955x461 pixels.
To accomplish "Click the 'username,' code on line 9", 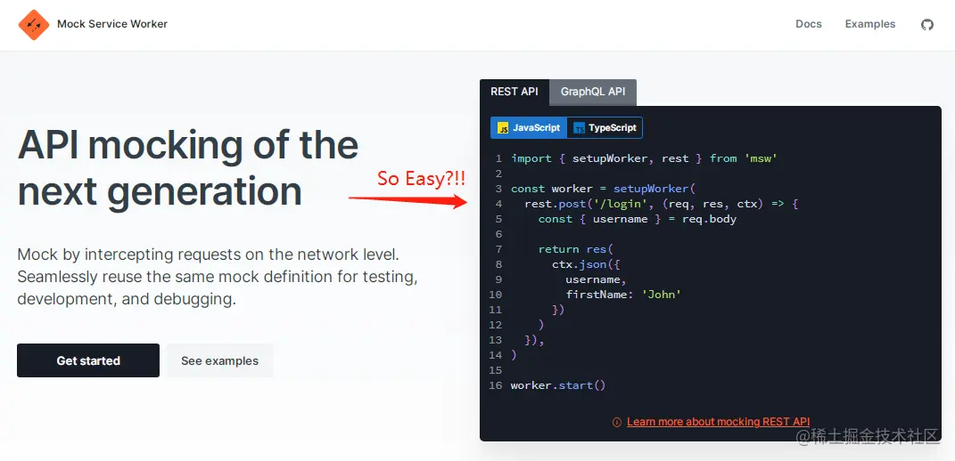I will click(596, 279).
